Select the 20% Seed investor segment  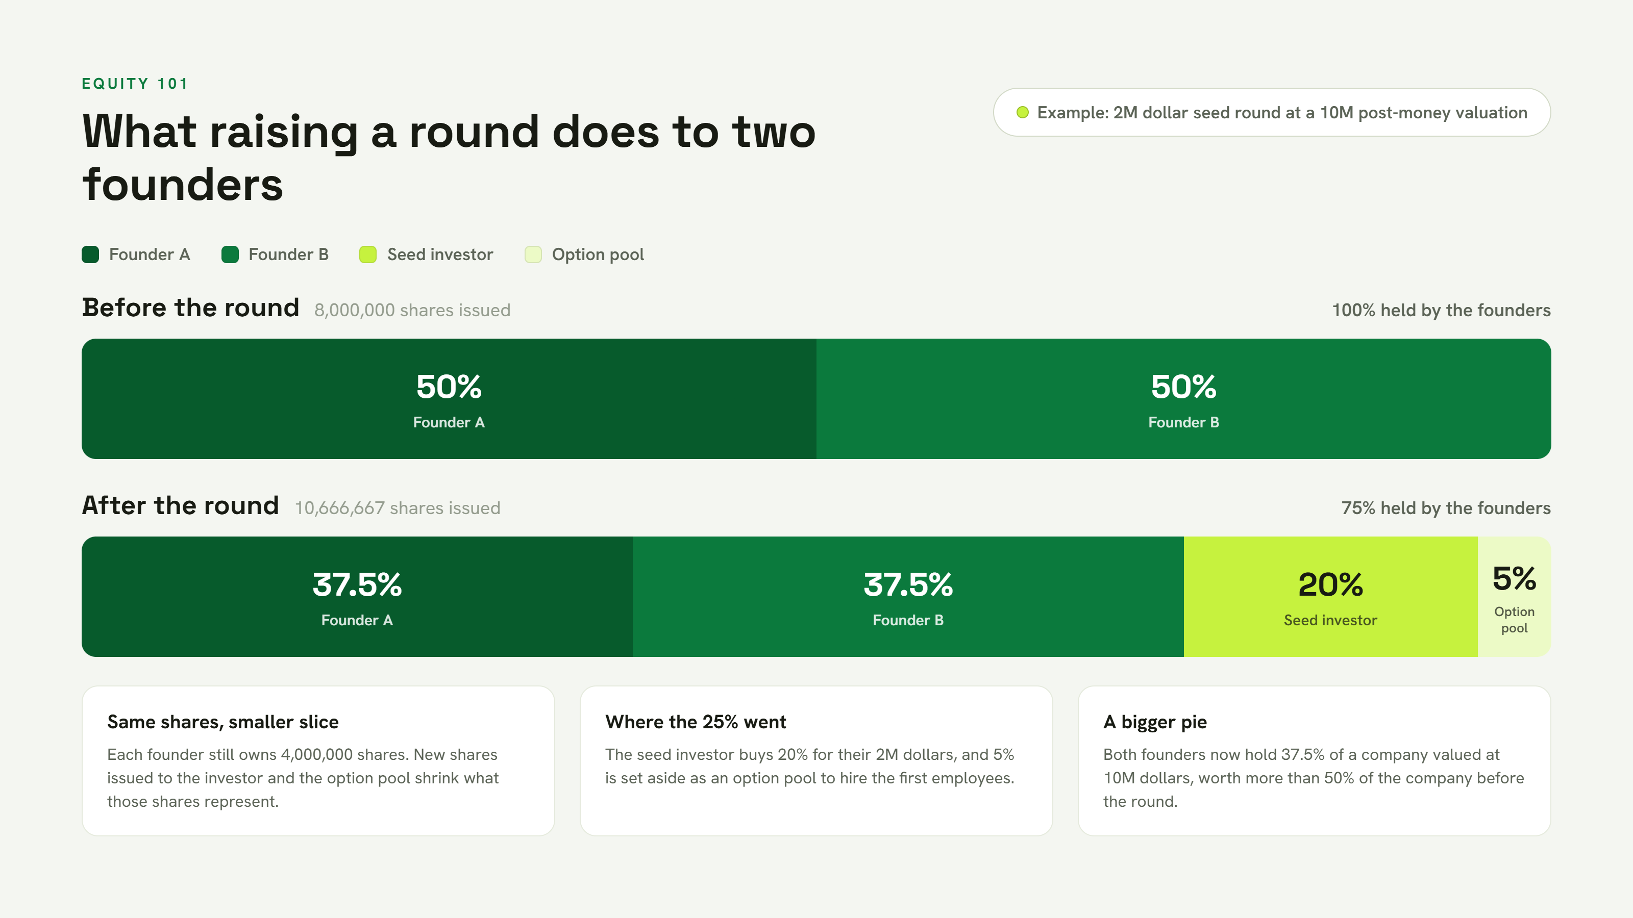pos(1330,597)
